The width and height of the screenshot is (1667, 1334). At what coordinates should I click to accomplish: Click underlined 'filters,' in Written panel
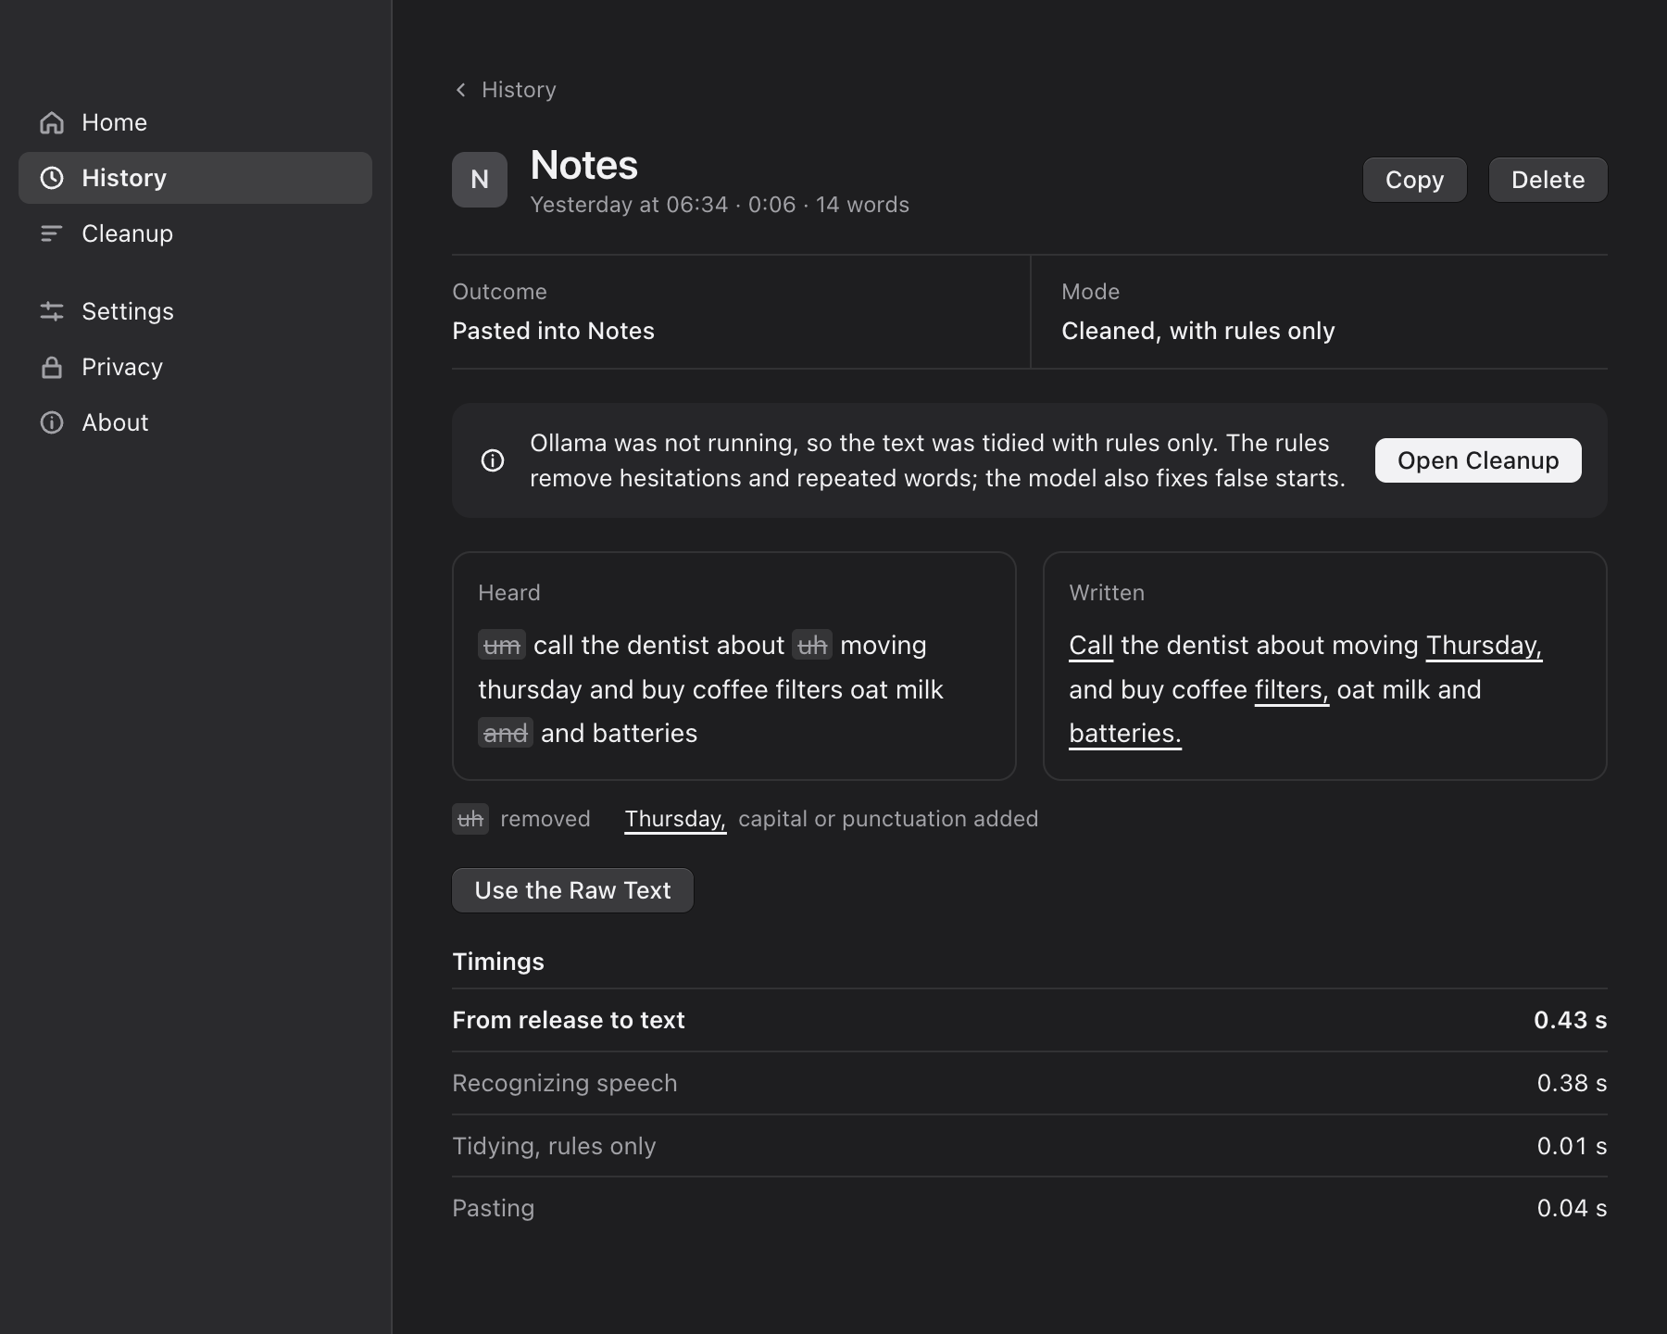click(x=1292, y=689)
